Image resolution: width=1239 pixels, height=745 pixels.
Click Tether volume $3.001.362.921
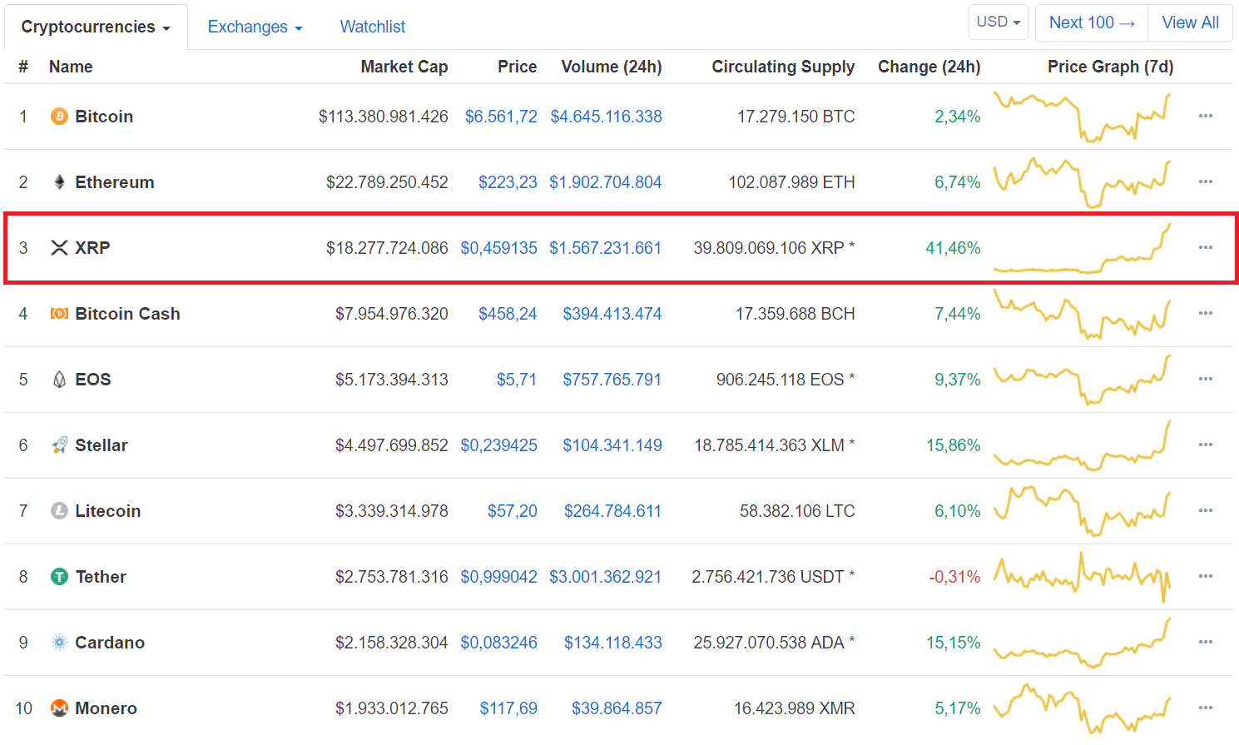(606, 577)
